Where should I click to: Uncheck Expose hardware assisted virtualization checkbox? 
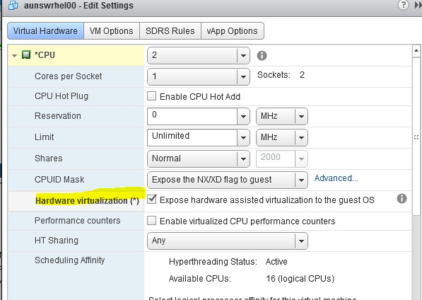(x=151, y=200)
